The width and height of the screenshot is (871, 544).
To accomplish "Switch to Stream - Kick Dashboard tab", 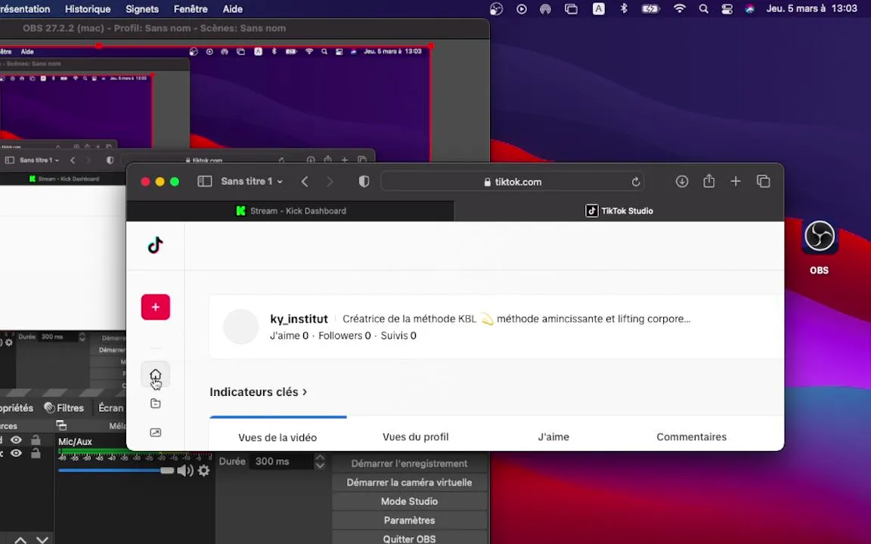I will [290, 211].
